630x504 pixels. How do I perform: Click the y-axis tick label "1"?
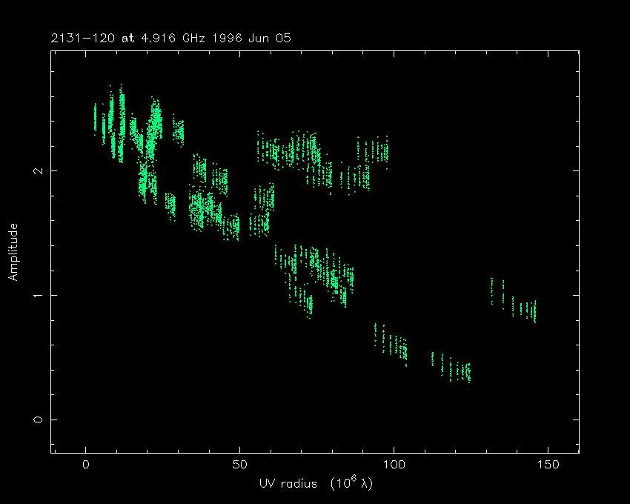pyautogui.click(x=37, y=295)
